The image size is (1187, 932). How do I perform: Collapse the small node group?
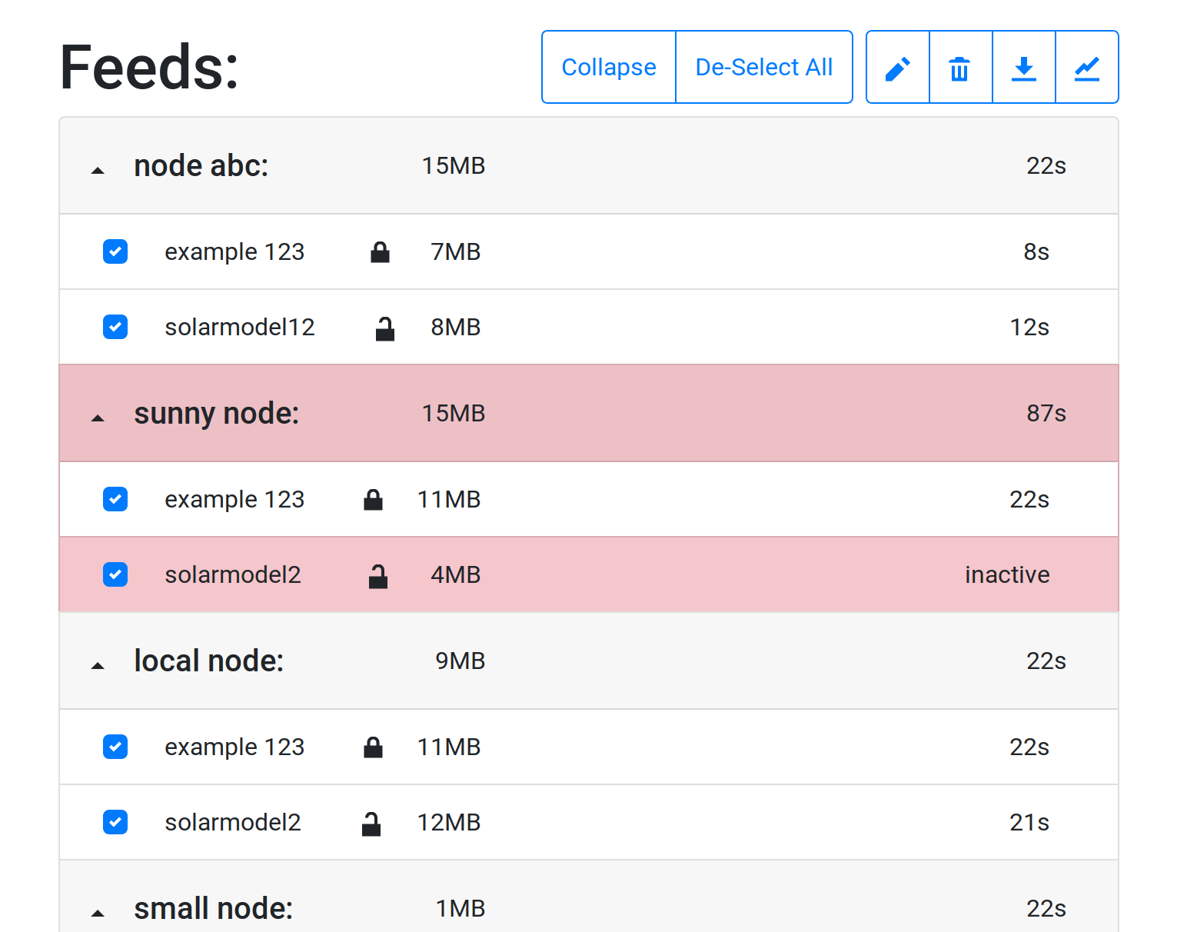tap(98, 913)
